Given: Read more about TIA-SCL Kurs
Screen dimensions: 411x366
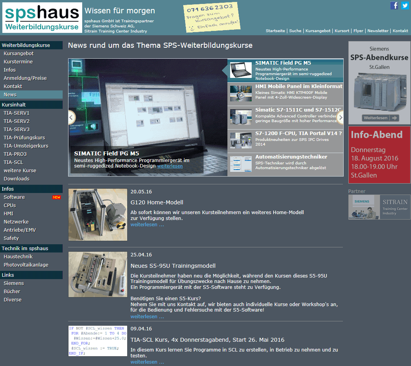Looking at the screenshot, I should point(147,362).
